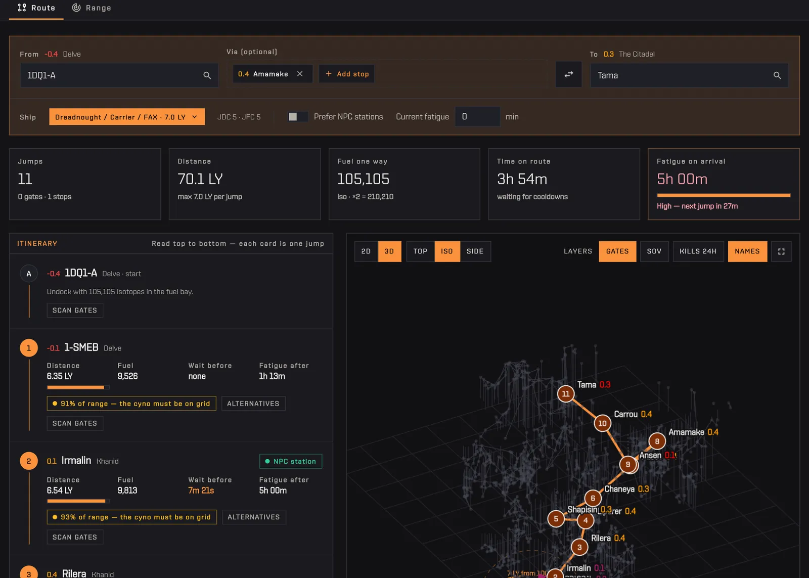This screenshot has height=578, width=809.
Task: Select map node 11 at Tama
Action: pos(566,393)
